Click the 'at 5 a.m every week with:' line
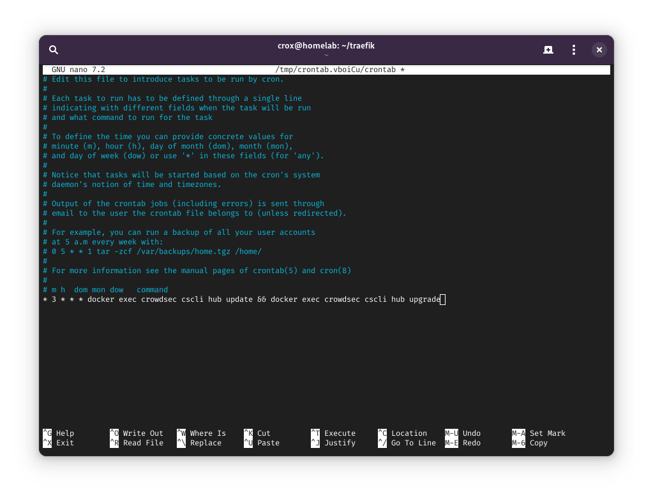 [x=103, y=242]
